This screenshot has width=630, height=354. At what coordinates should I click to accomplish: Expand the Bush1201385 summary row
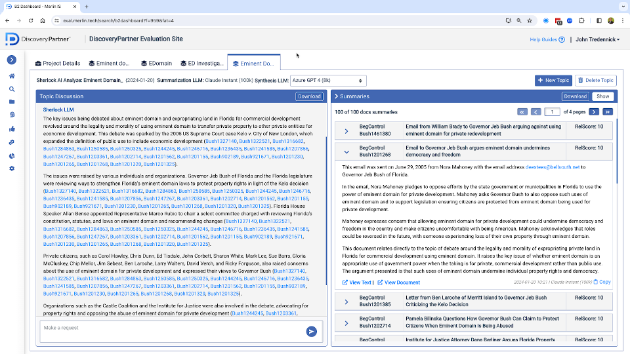click(346, 301)
